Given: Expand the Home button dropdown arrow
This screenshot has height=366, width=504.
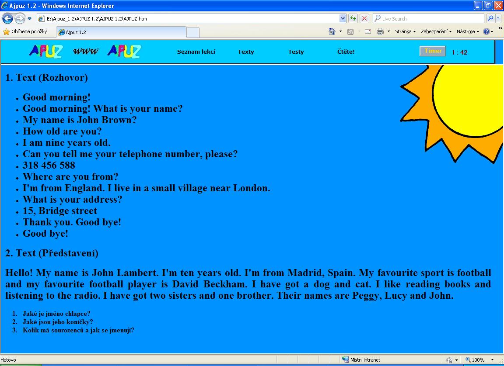Looking at the screenshot, I should tap(340, 31).
